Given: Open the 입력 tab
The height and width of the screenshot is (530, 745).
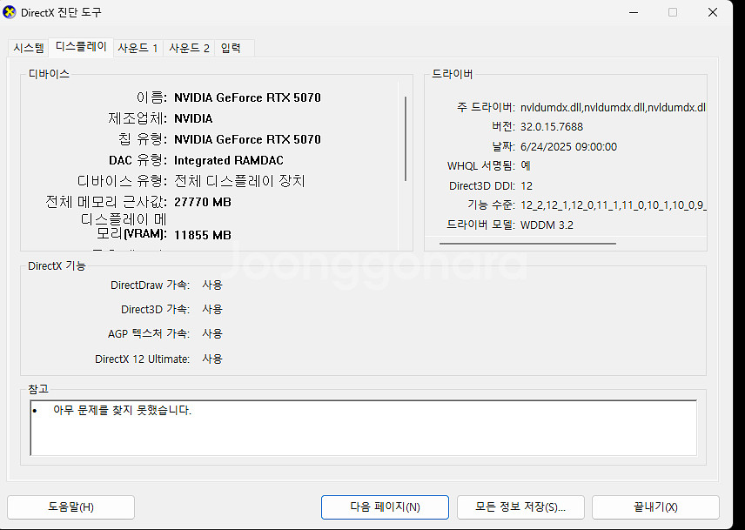Looking at the screenshot, I should coord(232,48).
